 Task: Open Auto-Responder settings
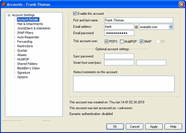(28, 37)
